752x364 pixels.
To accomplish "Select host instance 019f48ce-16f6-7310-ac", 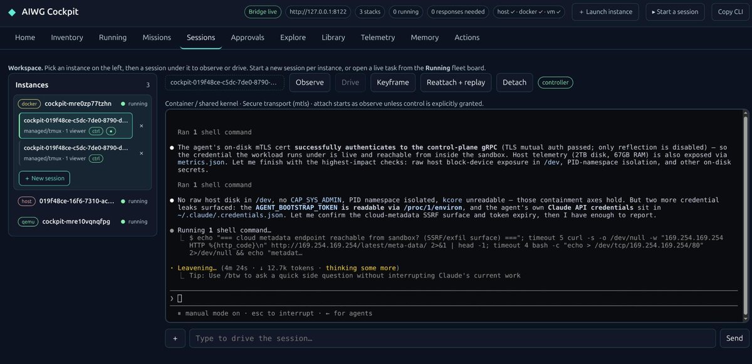I will tap(82, 201).
